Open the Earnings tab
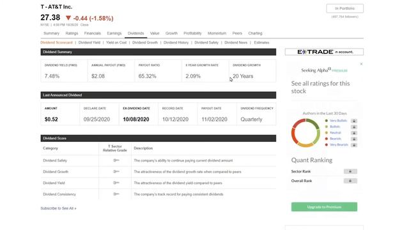 pyautogui.click(x=114, y=33)
